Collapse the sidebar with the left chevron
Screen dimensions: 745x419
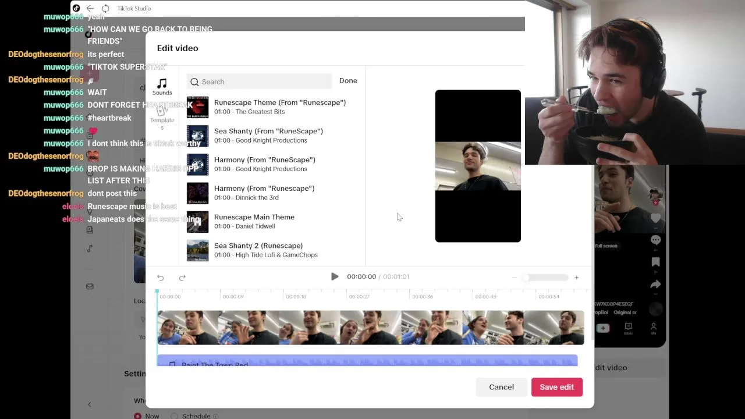89,404
